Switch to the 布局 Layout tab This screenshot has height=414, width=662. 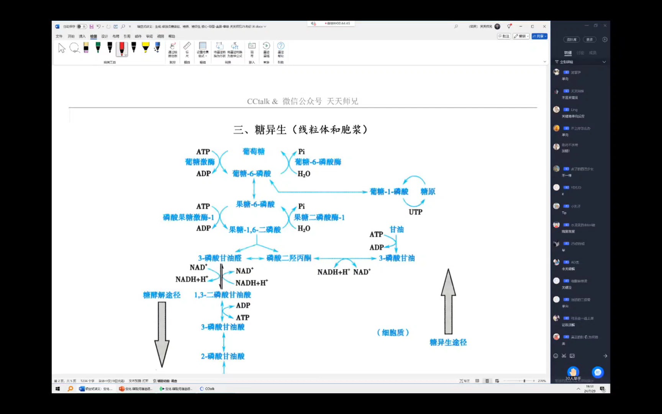(x=116, y=36)
